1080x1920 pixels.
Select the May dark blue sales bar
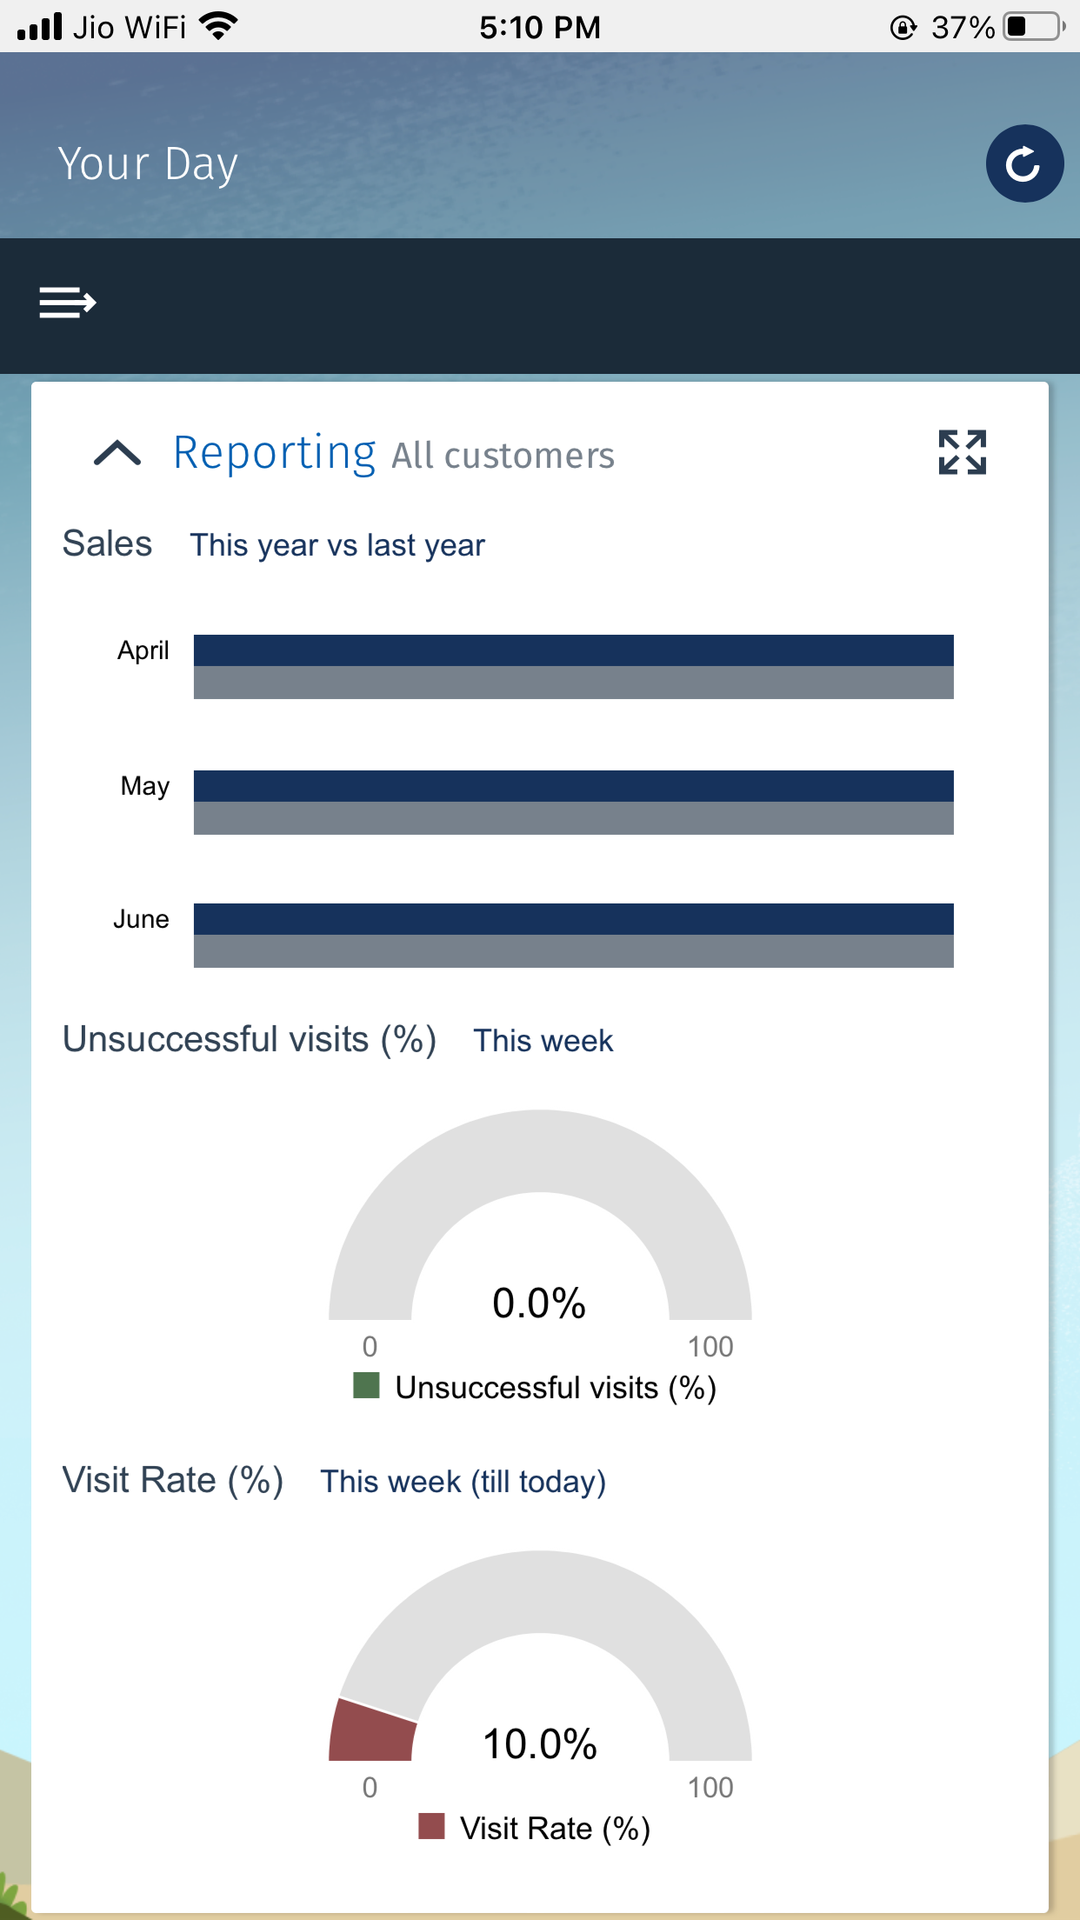pos(573,786)
